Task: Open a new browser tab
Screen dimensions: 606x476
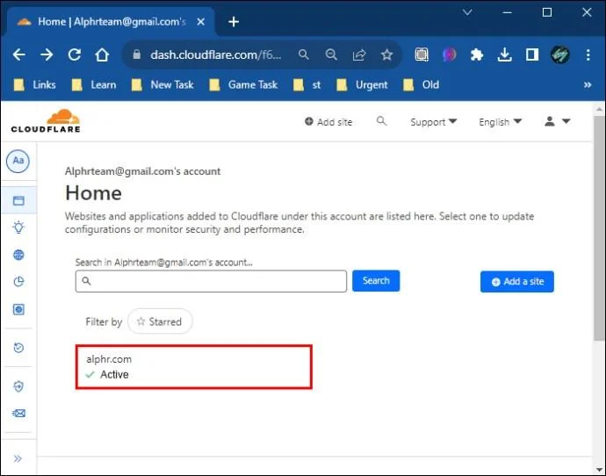Action: coord(234,22)
